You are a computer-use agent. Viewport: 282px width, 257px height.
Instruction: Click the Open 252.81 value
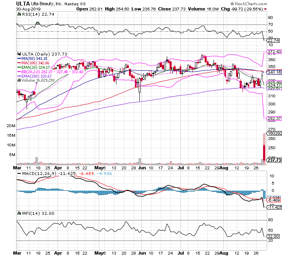89,9
